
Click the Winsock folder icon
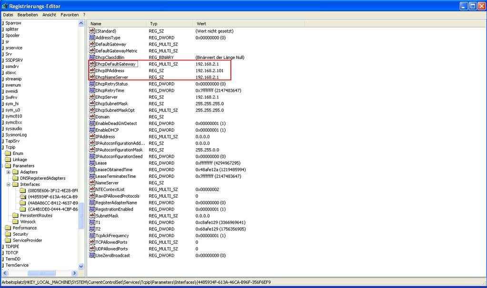[x=16, y=221]
